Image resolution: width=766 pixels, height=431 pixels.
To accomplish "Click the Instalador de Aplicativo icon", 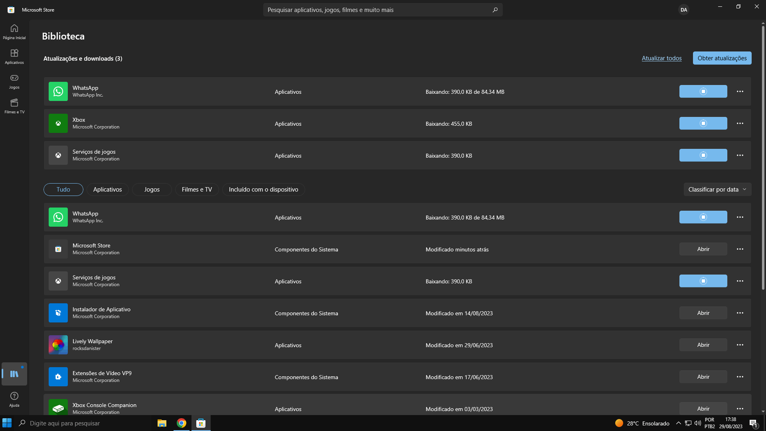I will pyautogui.click(x=58, y=313).
